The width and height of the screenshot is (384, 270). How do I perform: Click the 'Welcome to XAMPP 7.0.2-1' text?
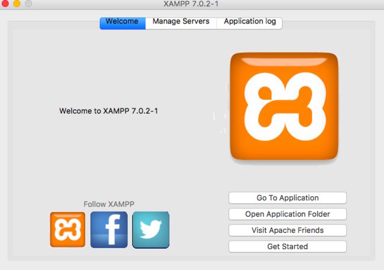point(109,111)
